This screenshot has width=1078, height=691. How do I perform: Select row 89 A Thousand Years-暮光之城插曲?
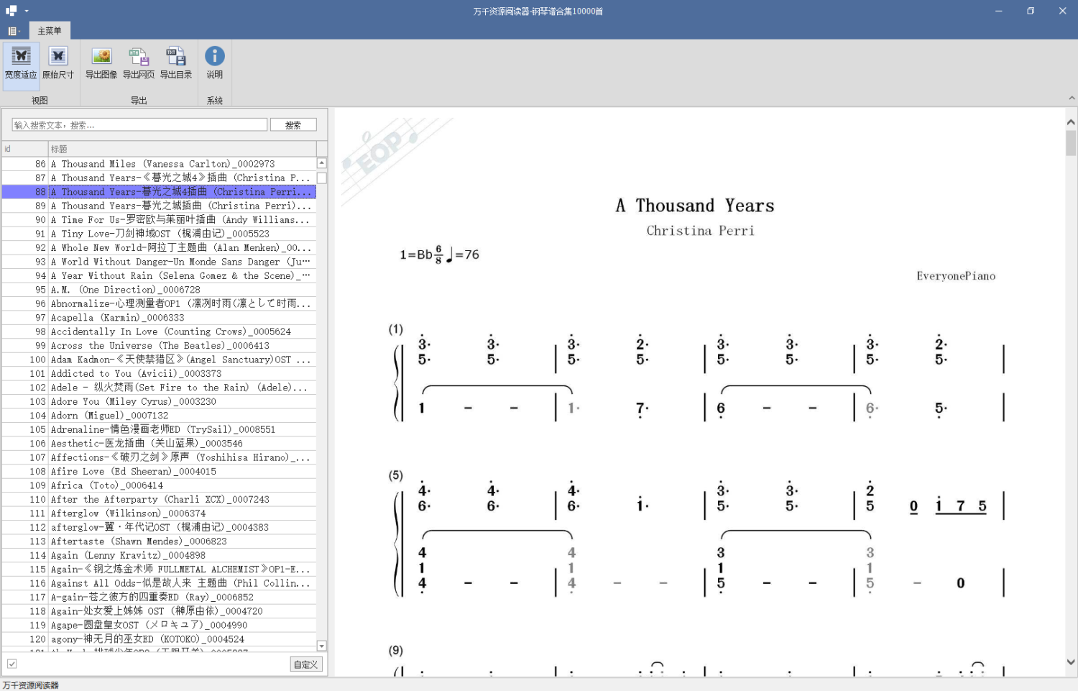(159, 206)
